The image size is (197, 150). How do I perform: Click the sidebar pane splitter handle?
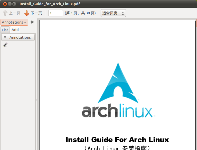(36, 99)
